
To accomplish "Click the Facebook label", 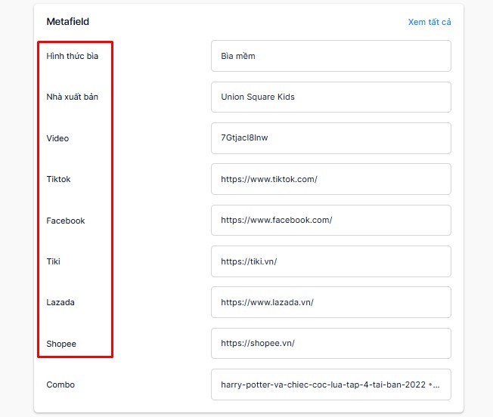I will [x=66, y=221].
